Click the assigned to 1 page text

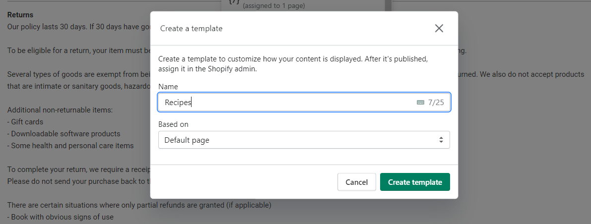(273, 6)
